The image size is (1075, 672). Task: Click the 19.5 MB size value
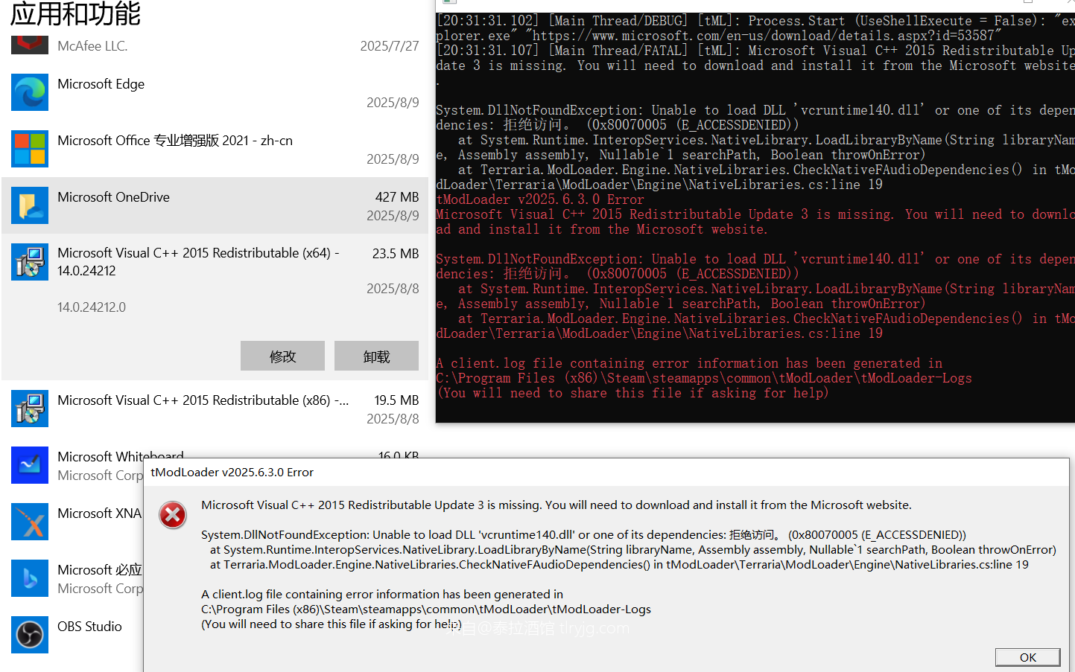396,400
